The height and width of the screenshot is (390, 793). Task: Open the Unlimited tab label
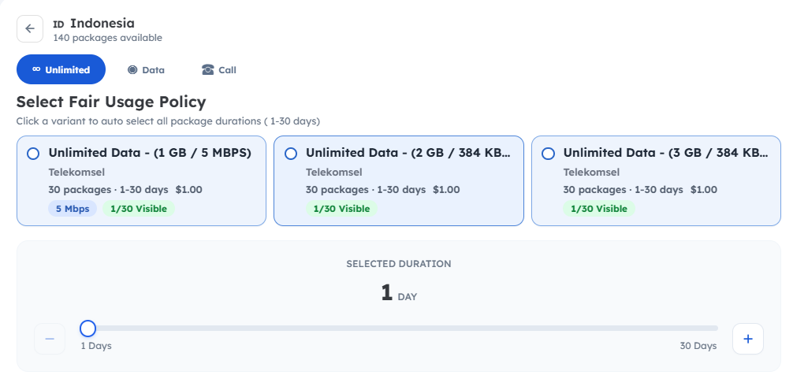click(68, 70)
